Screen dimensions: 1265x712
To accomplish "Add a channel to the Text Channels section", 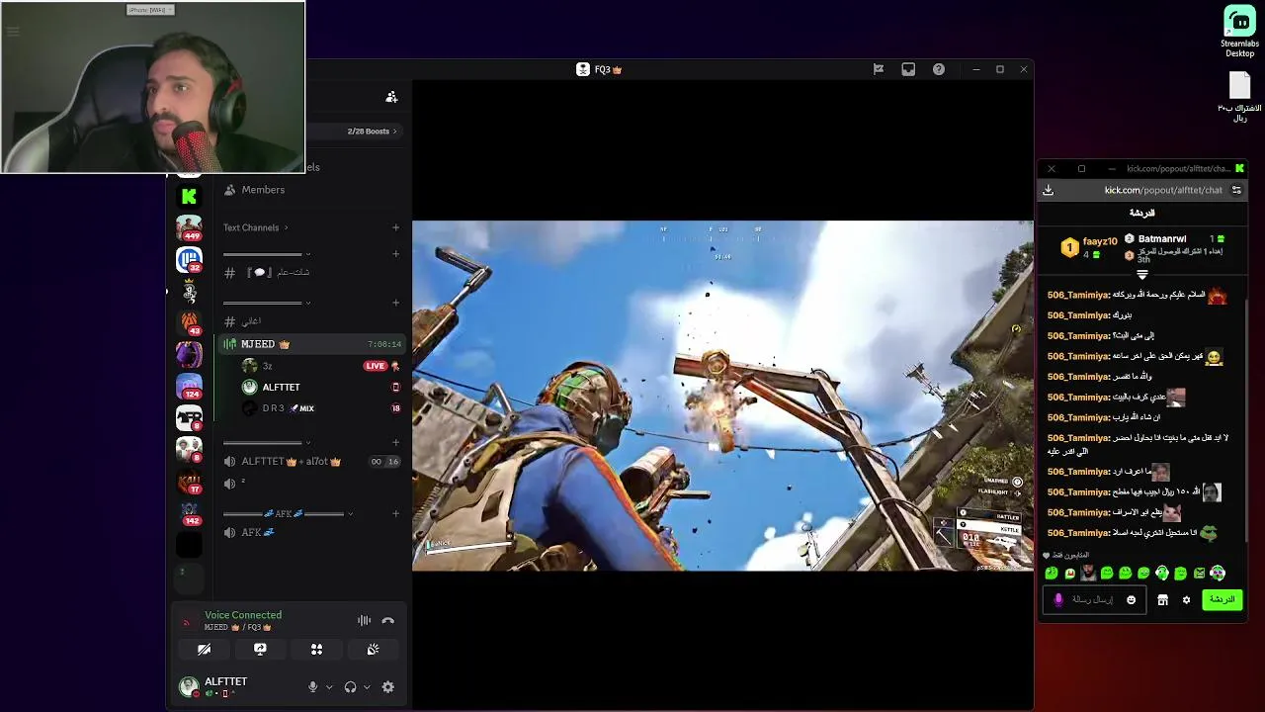I will [x=396, y=227].
